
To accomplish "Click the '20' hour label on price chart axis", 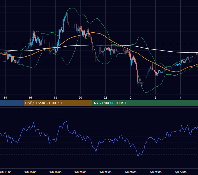I will click(x=80, y=98).
